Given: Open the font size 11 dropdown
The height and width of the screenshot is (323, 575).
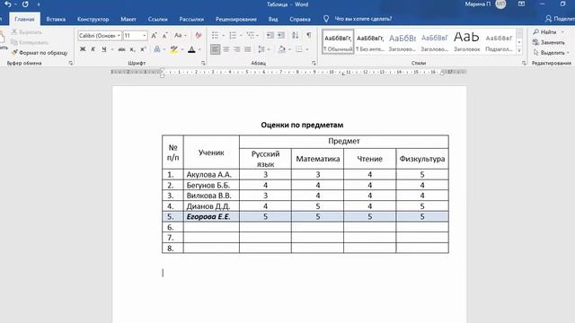Looking at the screenshot, I should point(145,36).
